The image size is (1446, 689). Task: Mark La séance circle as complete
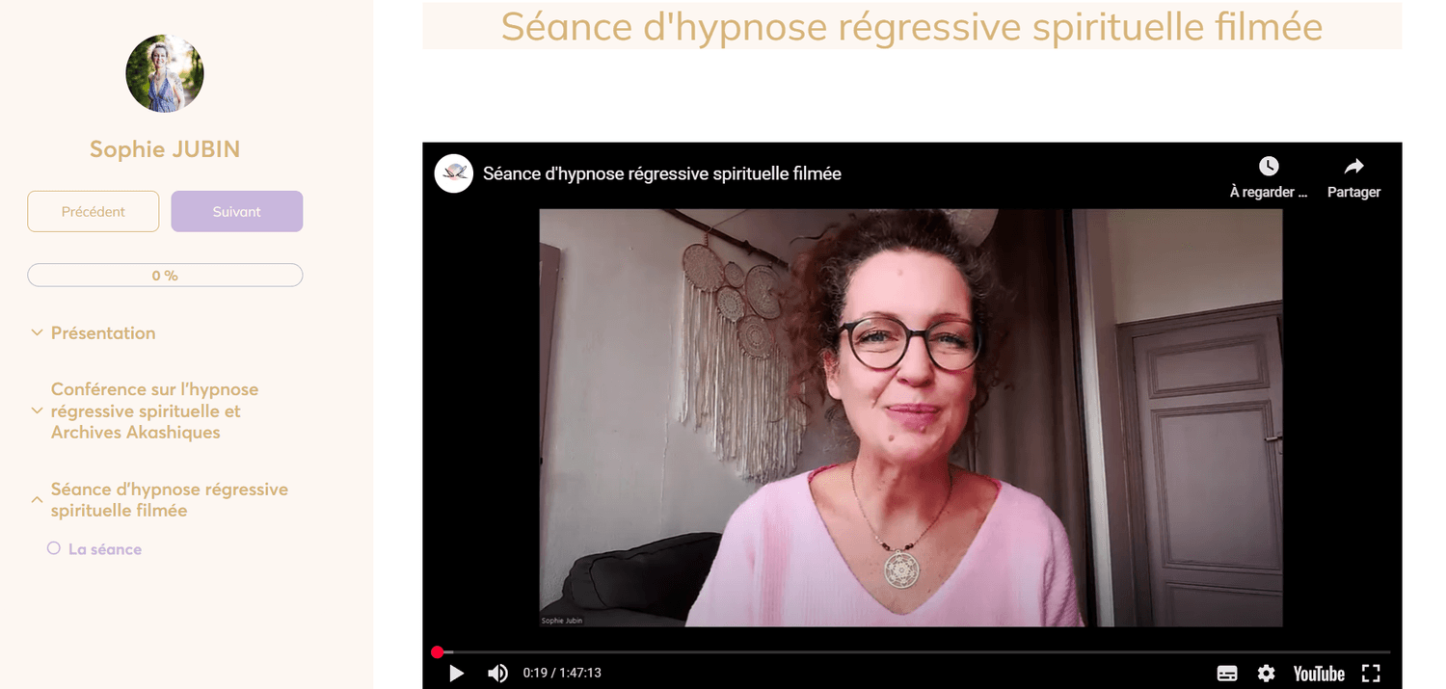pos(54,548)
